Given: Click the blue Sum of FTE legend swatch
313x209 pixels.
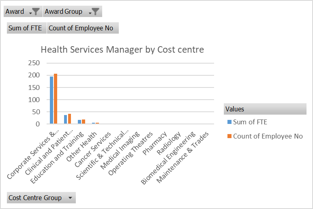Looking at the screenshot, I should [x=229, y=122].
